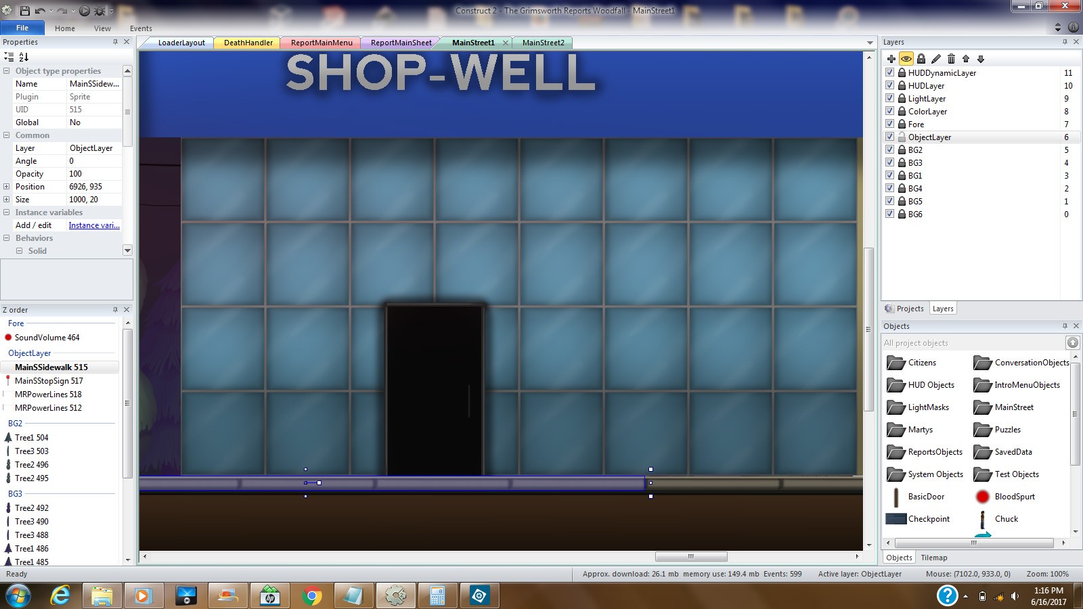Open the Instance variables link

click(x=94, y=225)
